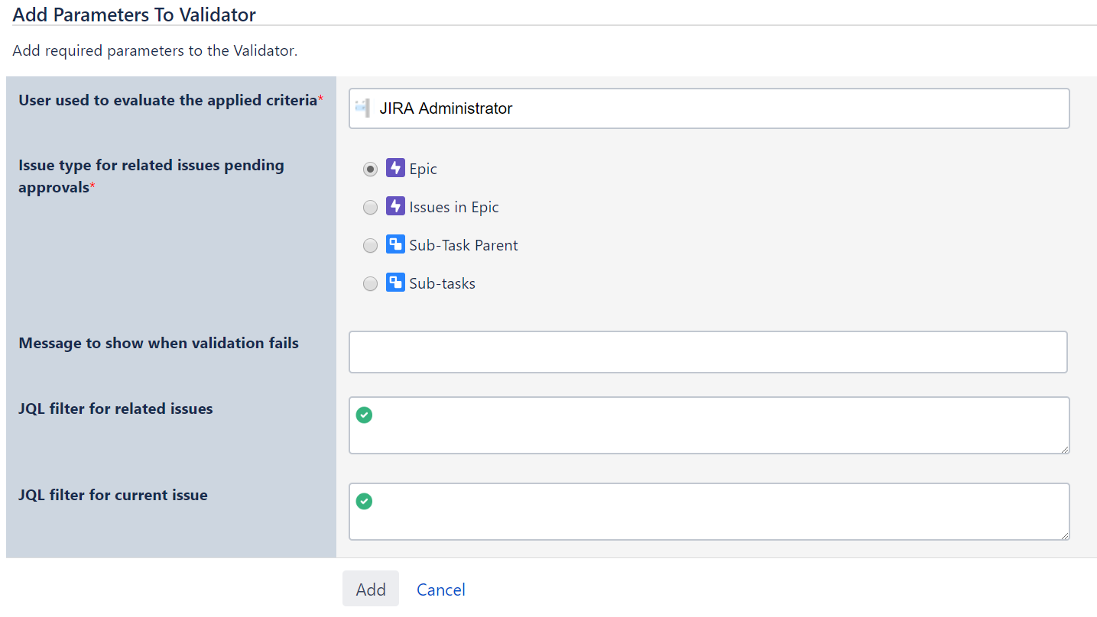Click green checkmark in related issues JQL filter
Image resolution: width=1097 pixels, height=617 pixels.
click(x=365, y=415)
